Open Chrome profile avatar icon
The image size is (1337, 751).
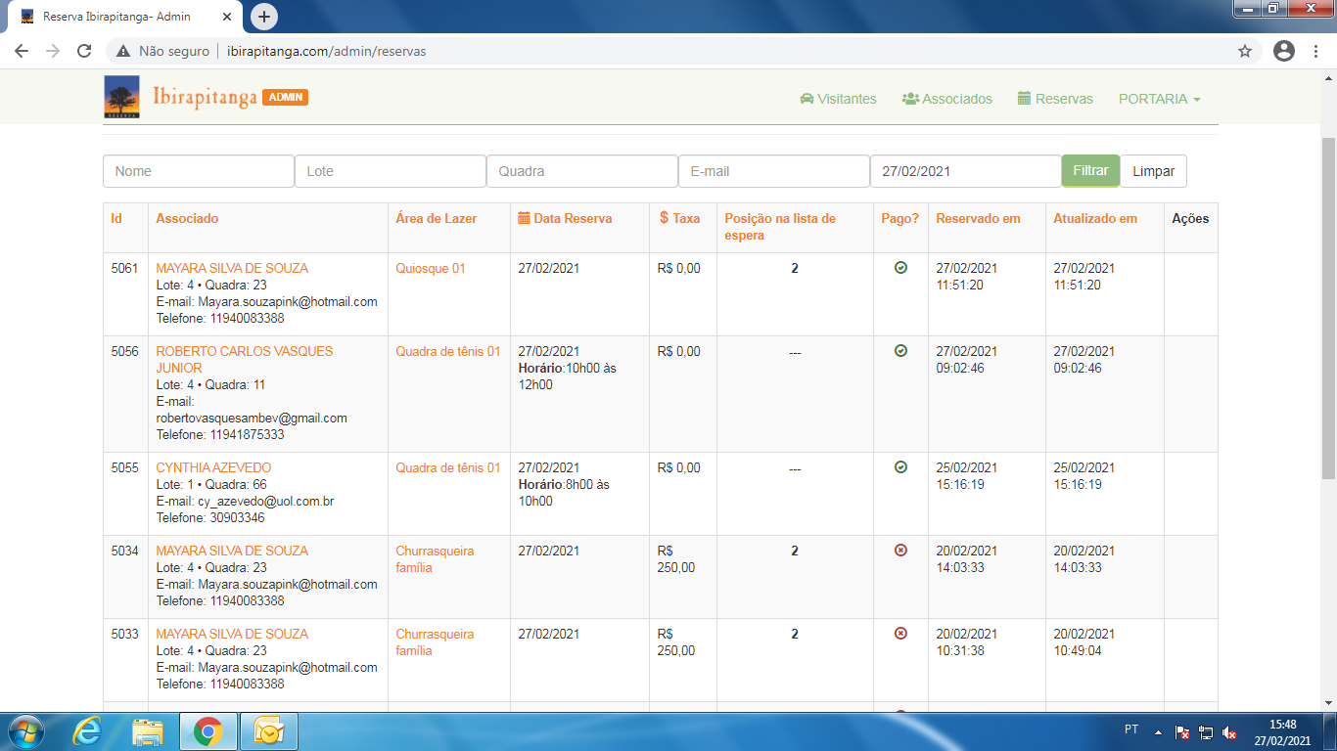[1284, 51]
